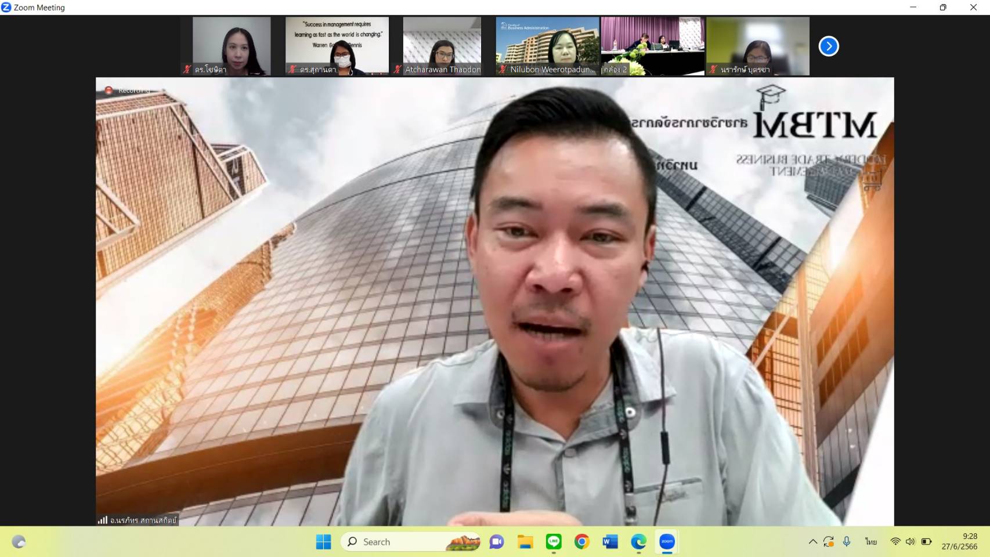Click the taskbar Search box
Viewport: 990px width, 557px height.
click(411, 542)
